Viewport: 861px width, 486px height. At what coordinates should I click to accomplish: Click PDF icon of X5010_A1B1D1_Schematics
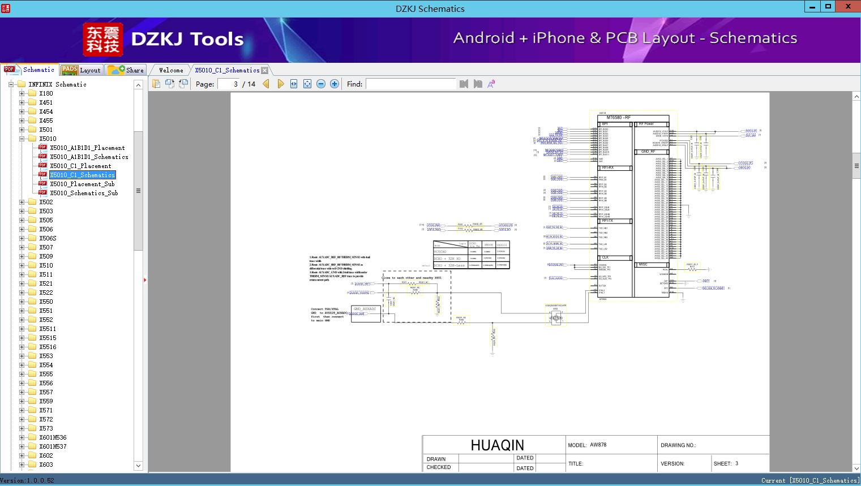[42, 157]
